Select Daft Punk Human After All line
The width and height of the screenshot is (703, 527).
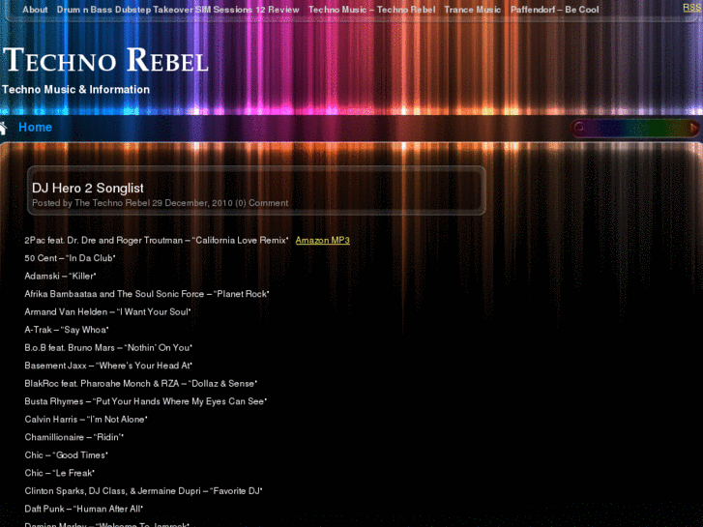(84, 510)
